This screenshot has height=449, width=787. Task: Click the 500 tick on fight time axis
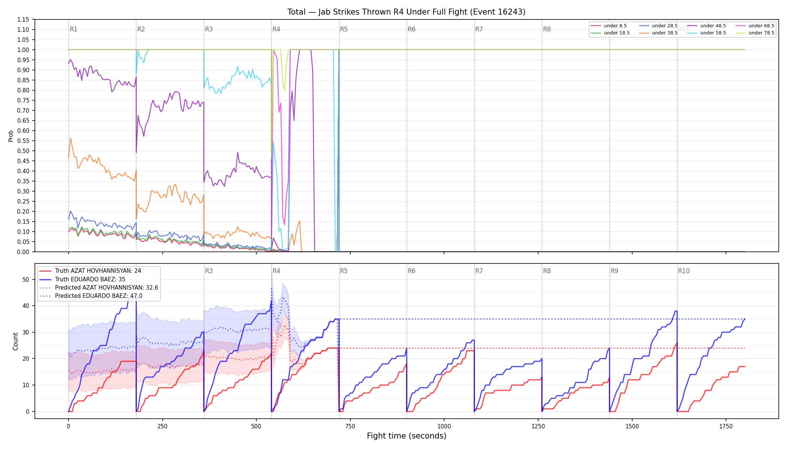tap(256, 426)
